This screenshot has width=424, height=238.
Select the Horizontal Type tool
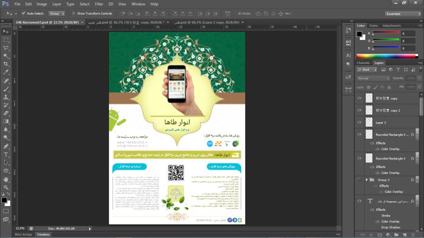tap(5, 155)
